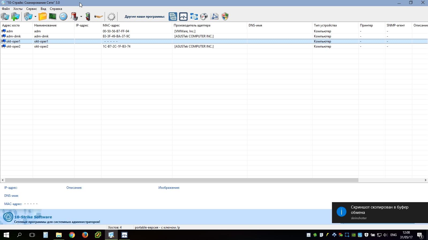Screen dimensions: 428x240
Task: Click the [VMWare, Inc.] manufacturer cell
Action: click(x=185, y=31)
